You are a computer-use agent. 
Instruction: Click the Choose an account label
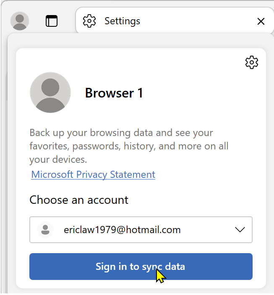(x=79, y=200)
